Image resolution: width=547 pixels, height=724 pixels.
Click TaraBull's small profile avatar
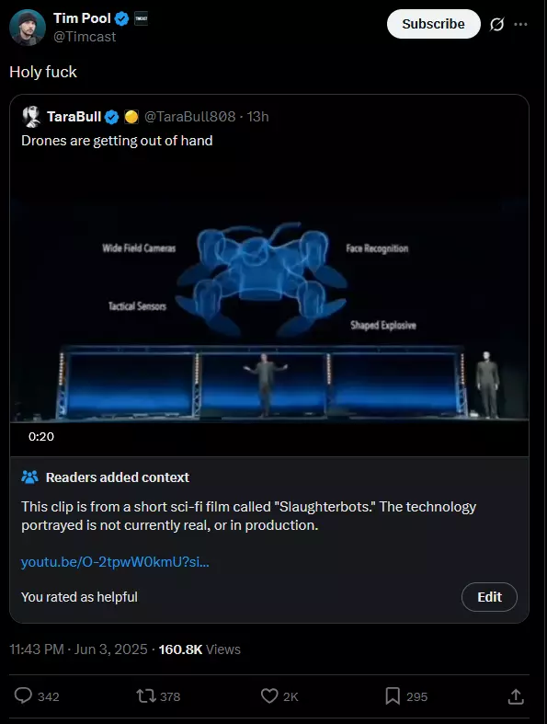31,116
